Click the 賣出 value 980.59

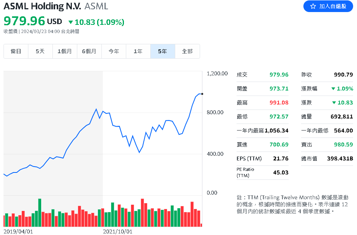point(343,144)
